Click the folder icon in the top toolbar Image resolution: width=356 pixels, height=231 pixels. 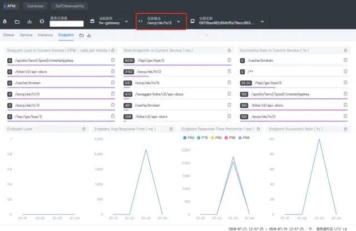coord(17,22)
